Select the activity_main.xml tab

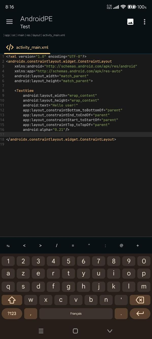[32, 47]
